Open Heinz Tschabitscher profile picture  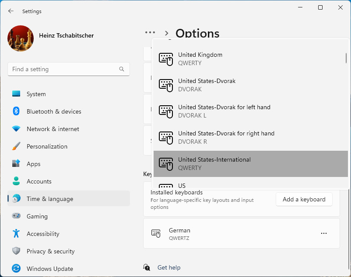pyautogui.click(x=21, y=38)
